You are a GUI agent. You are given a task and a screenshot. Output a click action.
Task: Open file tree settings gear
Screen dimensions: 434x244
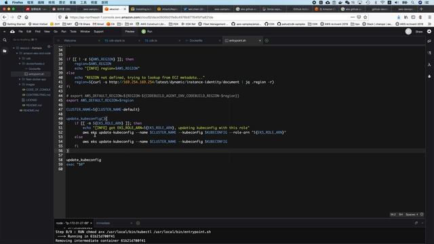(49, 47)
